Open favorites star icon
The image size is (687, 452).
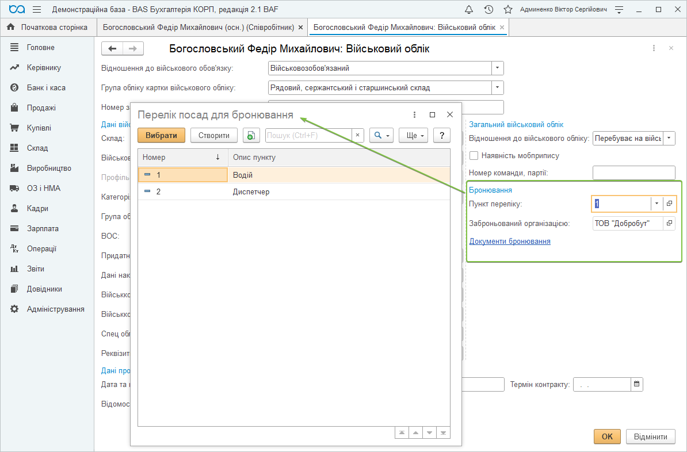coord(507,10)
